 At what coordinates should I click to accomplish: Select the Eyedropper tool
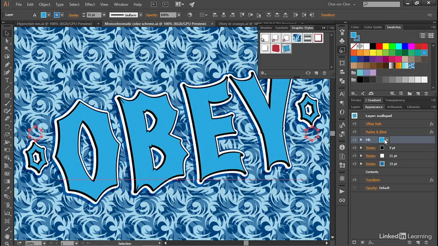pyautogui.click(x=7, y=189)
